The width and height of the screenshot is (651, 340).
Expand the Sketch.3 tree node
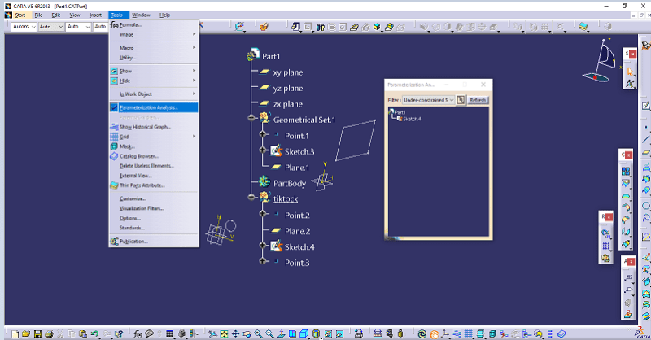click(x=262, y=150)
